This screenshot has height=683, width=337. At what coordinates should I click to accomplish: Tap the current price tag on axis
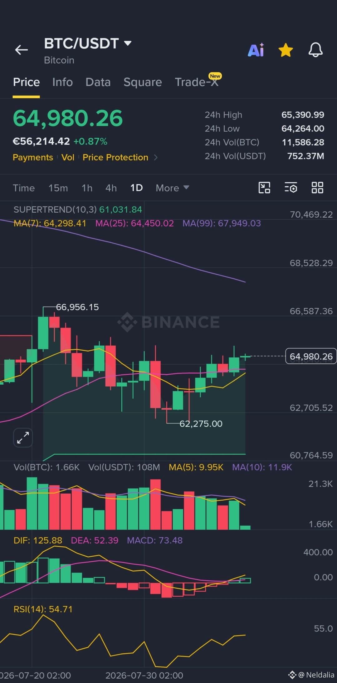(311, 356)
